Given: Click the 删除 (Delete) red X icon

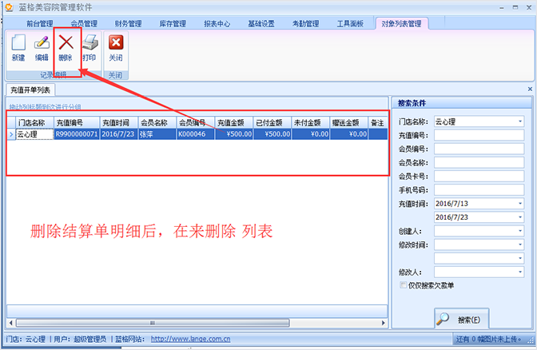Looking at the screenshot, I should pos(66,48).
